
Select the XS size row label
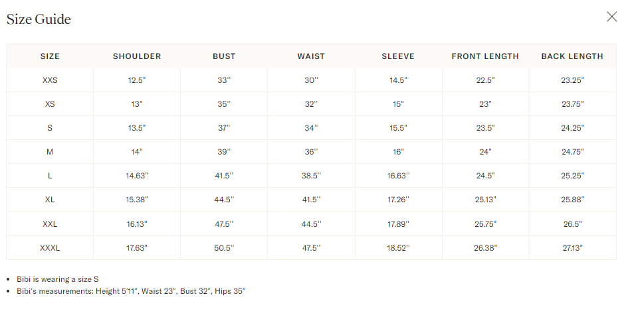(50, 104)
